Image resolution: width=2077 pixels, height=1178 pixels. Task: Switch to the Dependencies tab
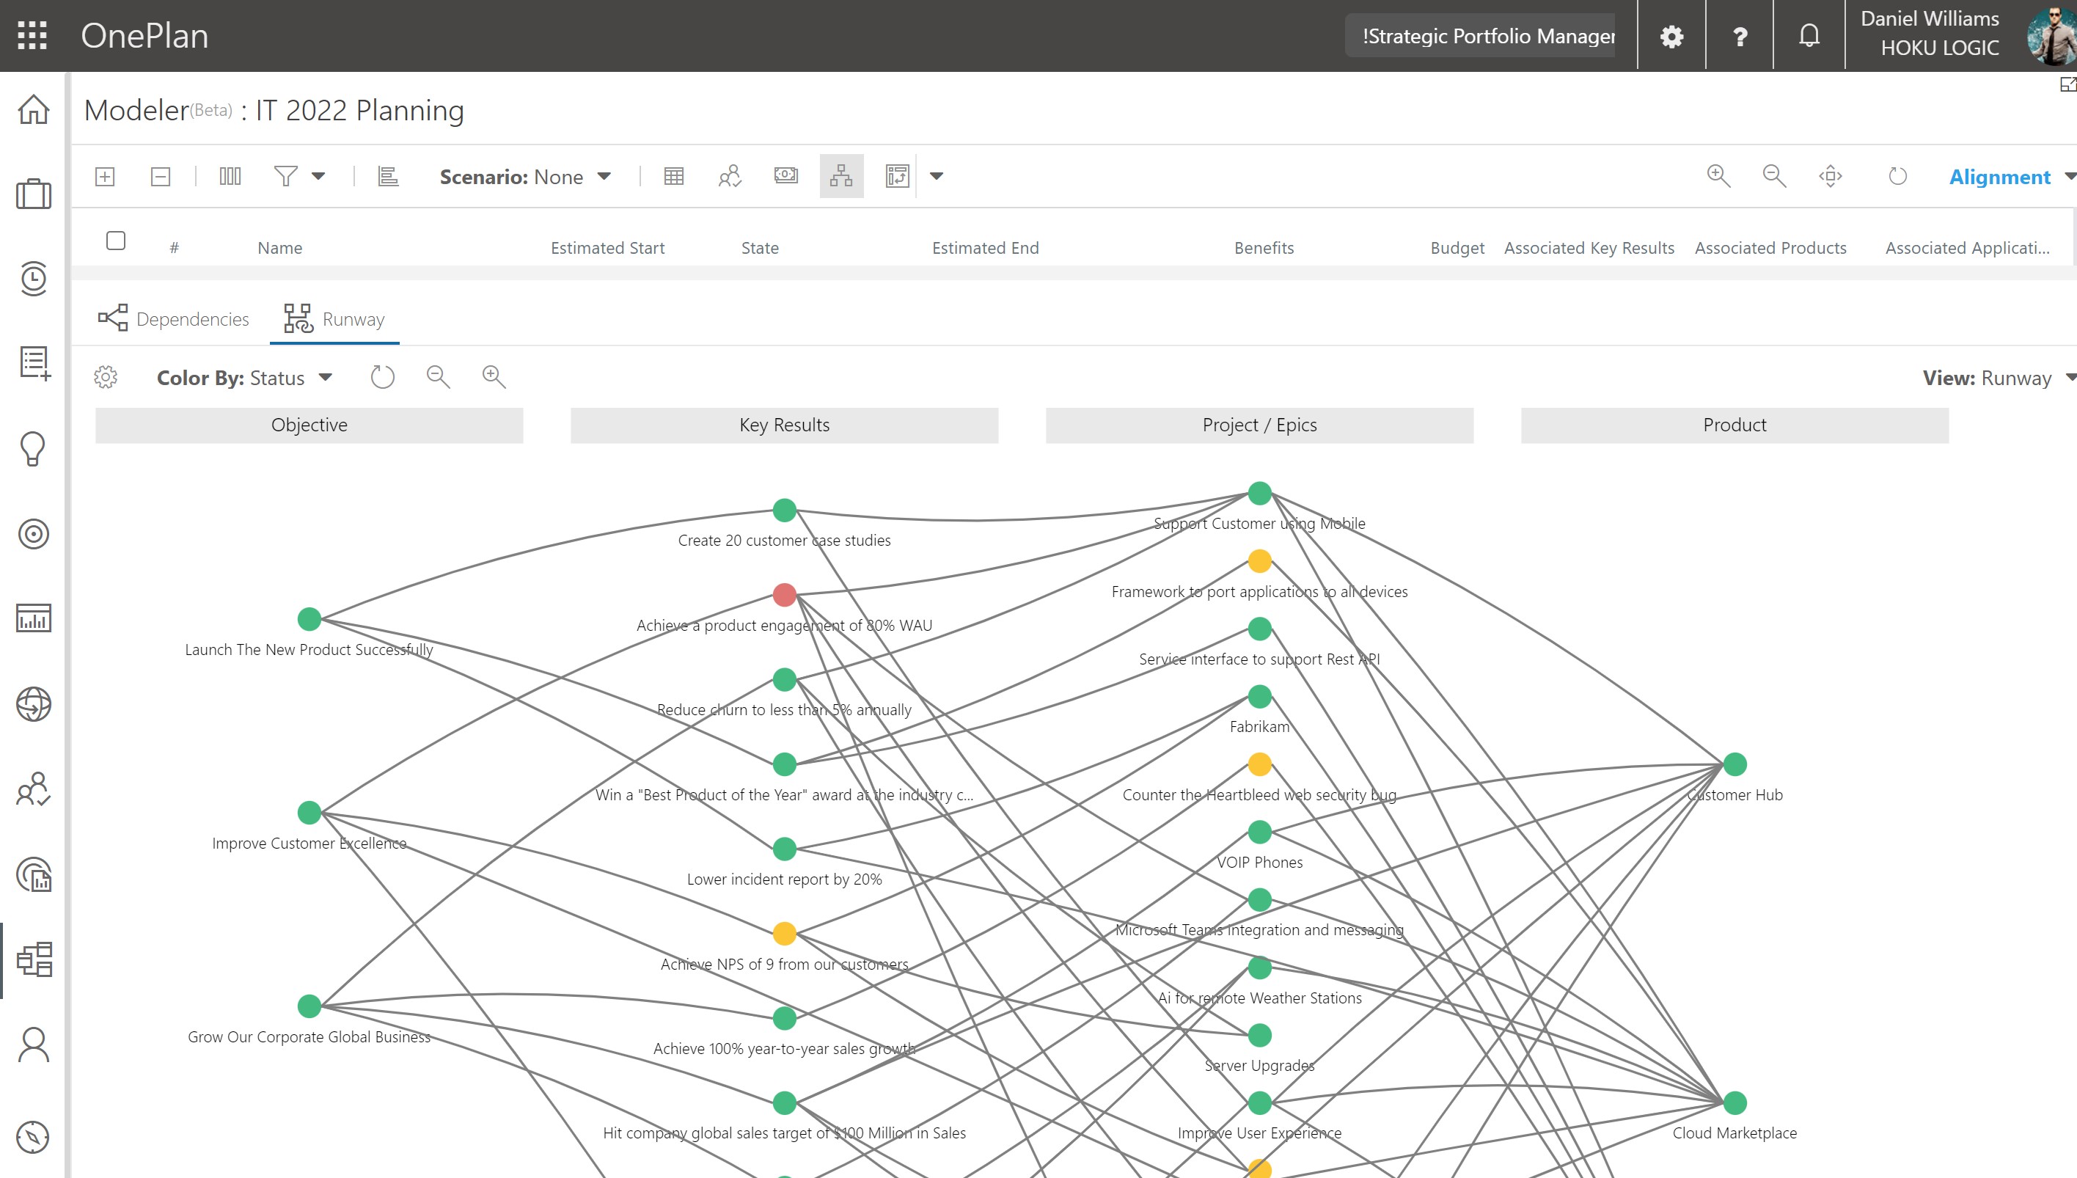point(173,319)
